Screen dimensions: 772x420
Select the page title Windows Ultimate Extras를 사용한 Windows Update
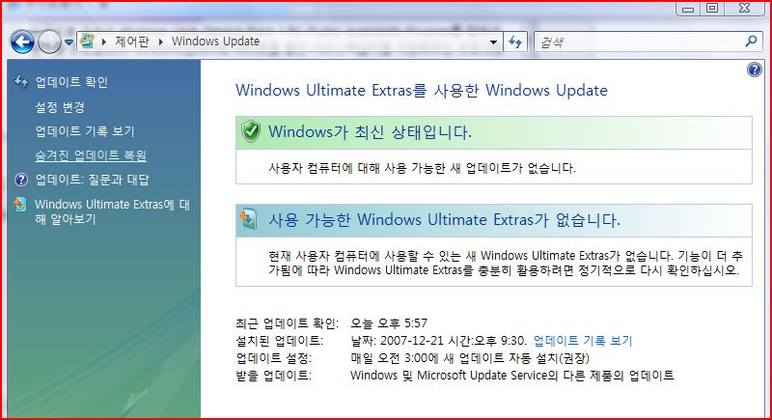click(422, 90)
